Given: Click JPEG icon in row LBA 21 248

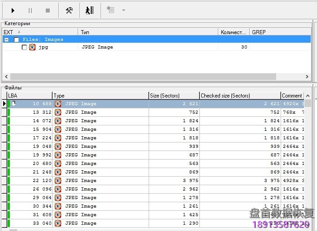Looking at the screenshot, I should [x=58, y=172].
